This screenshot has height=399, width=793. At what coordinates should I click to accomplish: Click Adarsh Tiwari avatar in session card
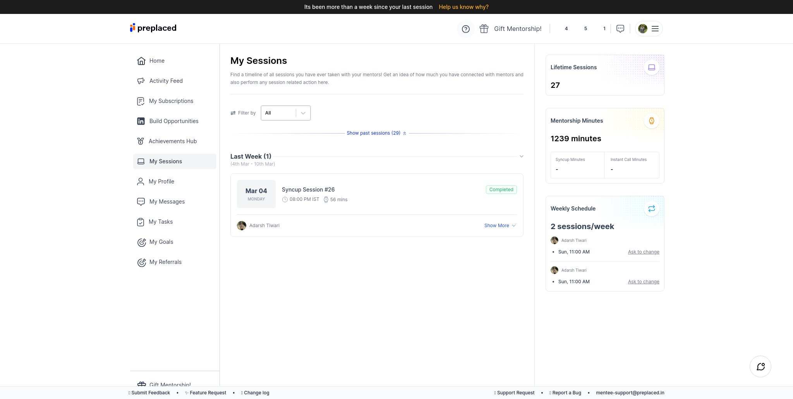coord(242,226)
